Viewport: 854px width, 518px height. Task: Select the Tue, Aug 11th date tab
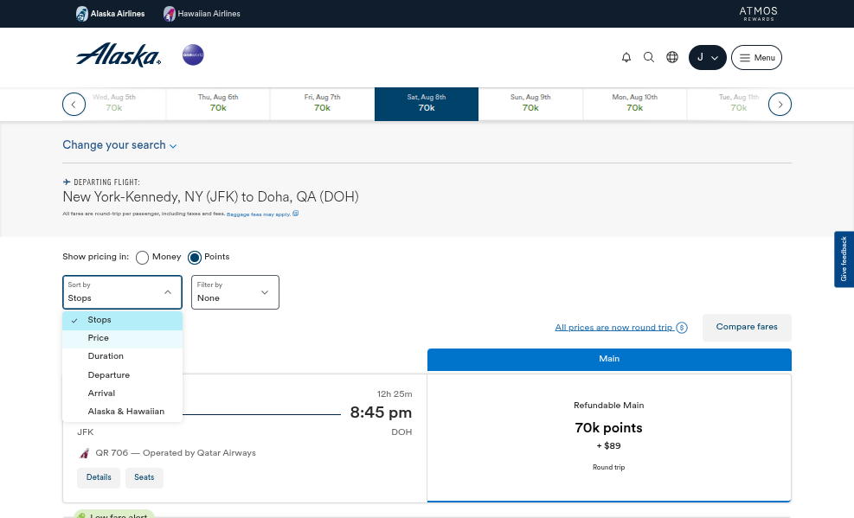[x=739, y=104]
